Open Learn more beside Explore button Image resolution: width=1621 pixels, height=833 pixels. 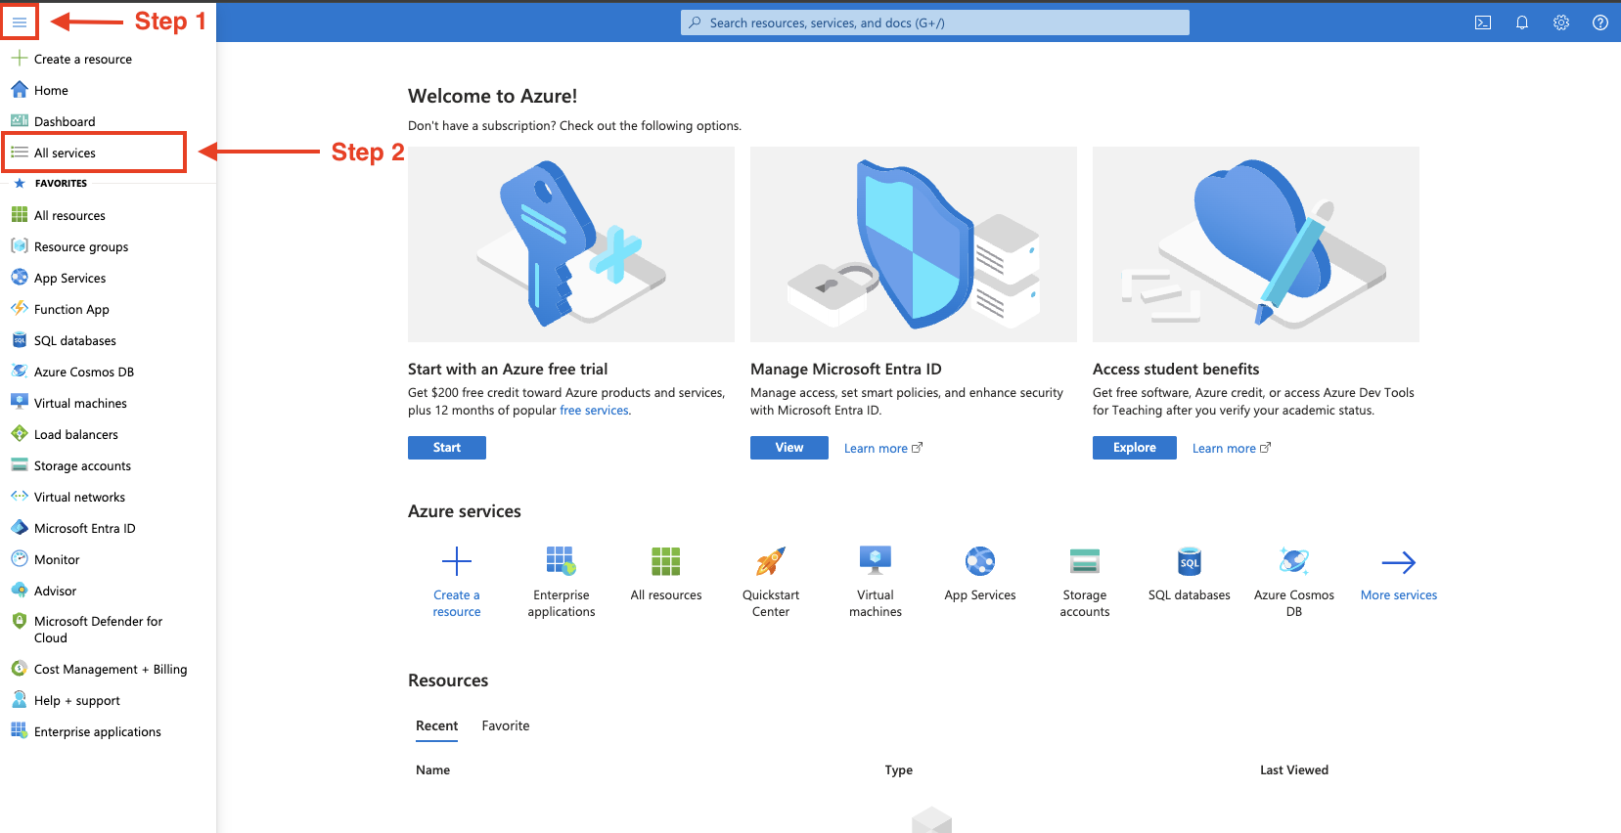pos(1232,448)
